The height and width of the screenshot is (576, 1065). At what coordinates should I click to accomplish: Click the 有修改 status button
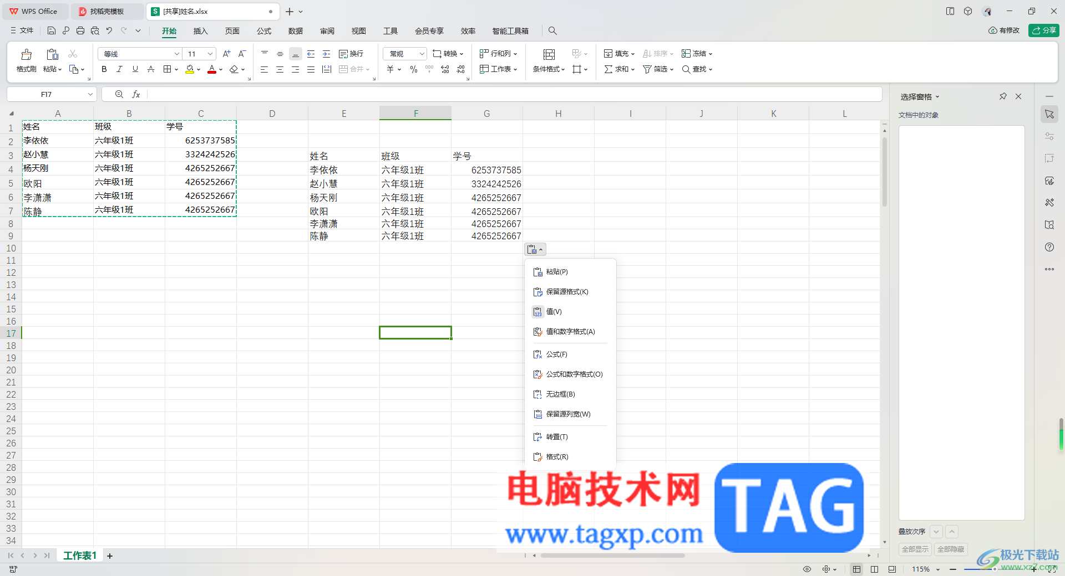(x=1004, y=30)
